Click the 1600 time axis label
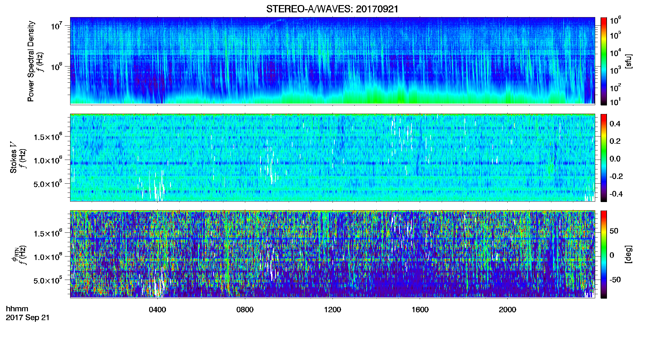 420,309
